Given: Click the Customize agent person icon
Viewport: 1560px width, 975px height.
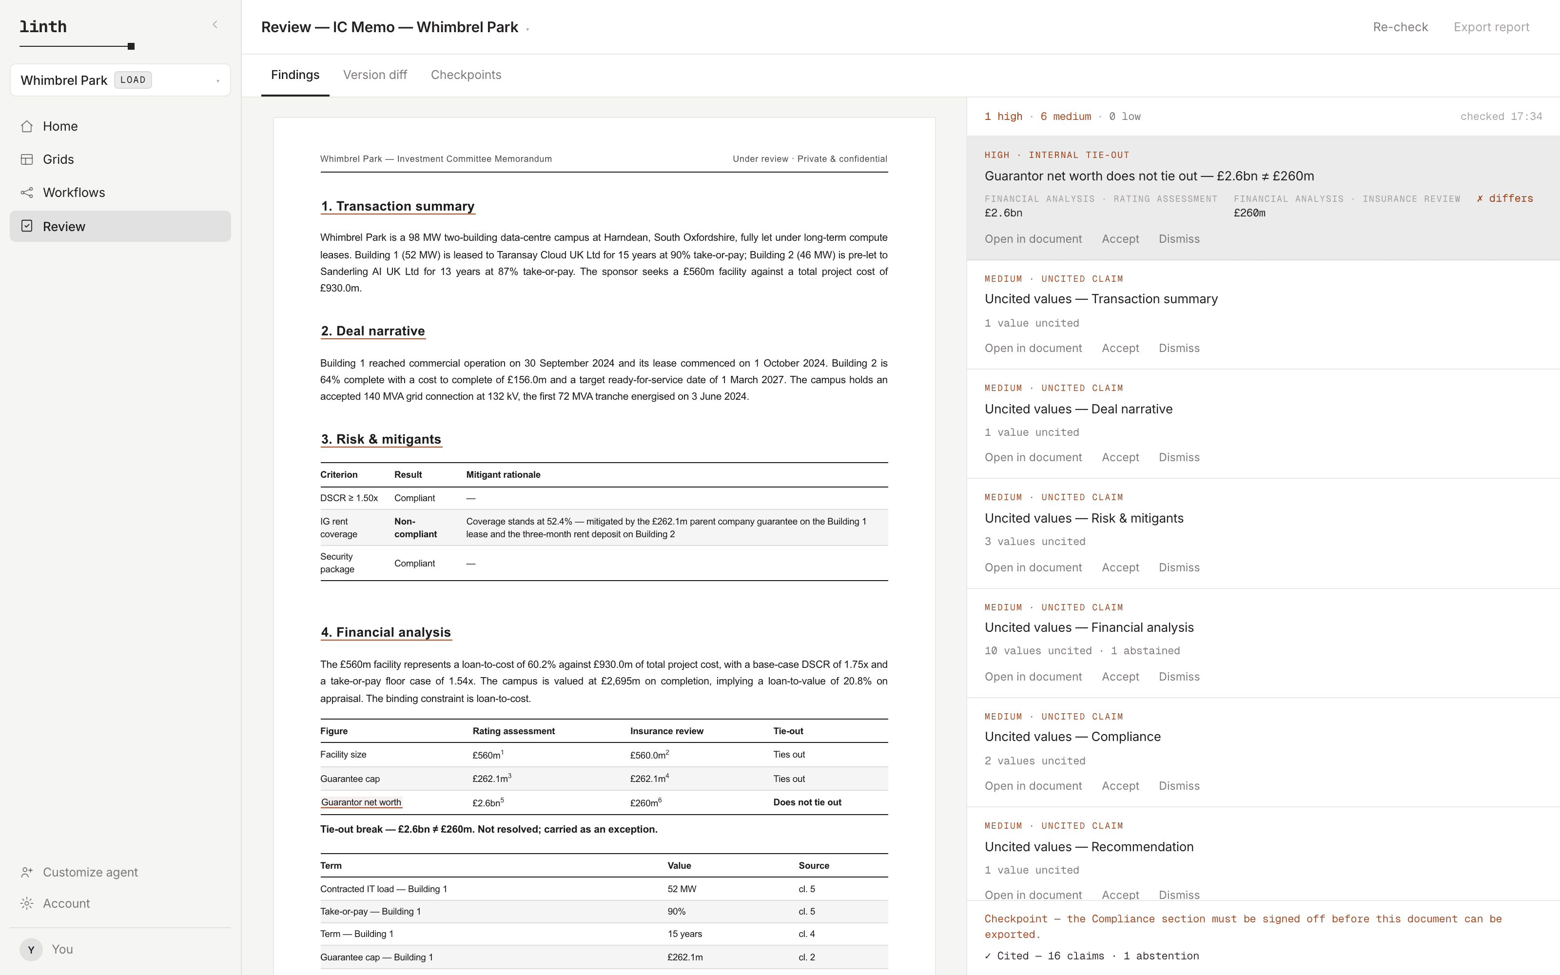Looking at the screenshot, I should coord(27,872).
